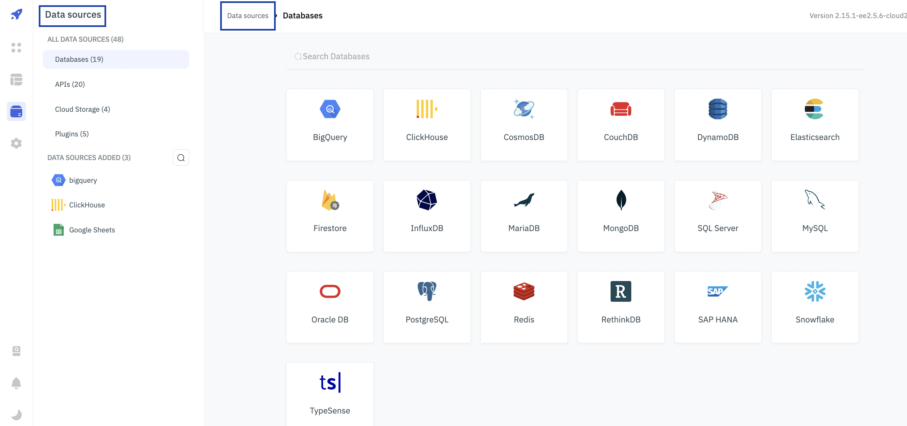Choose the MongoDB card
This screenshot has height=426, width=907.
tap(621, 216)
